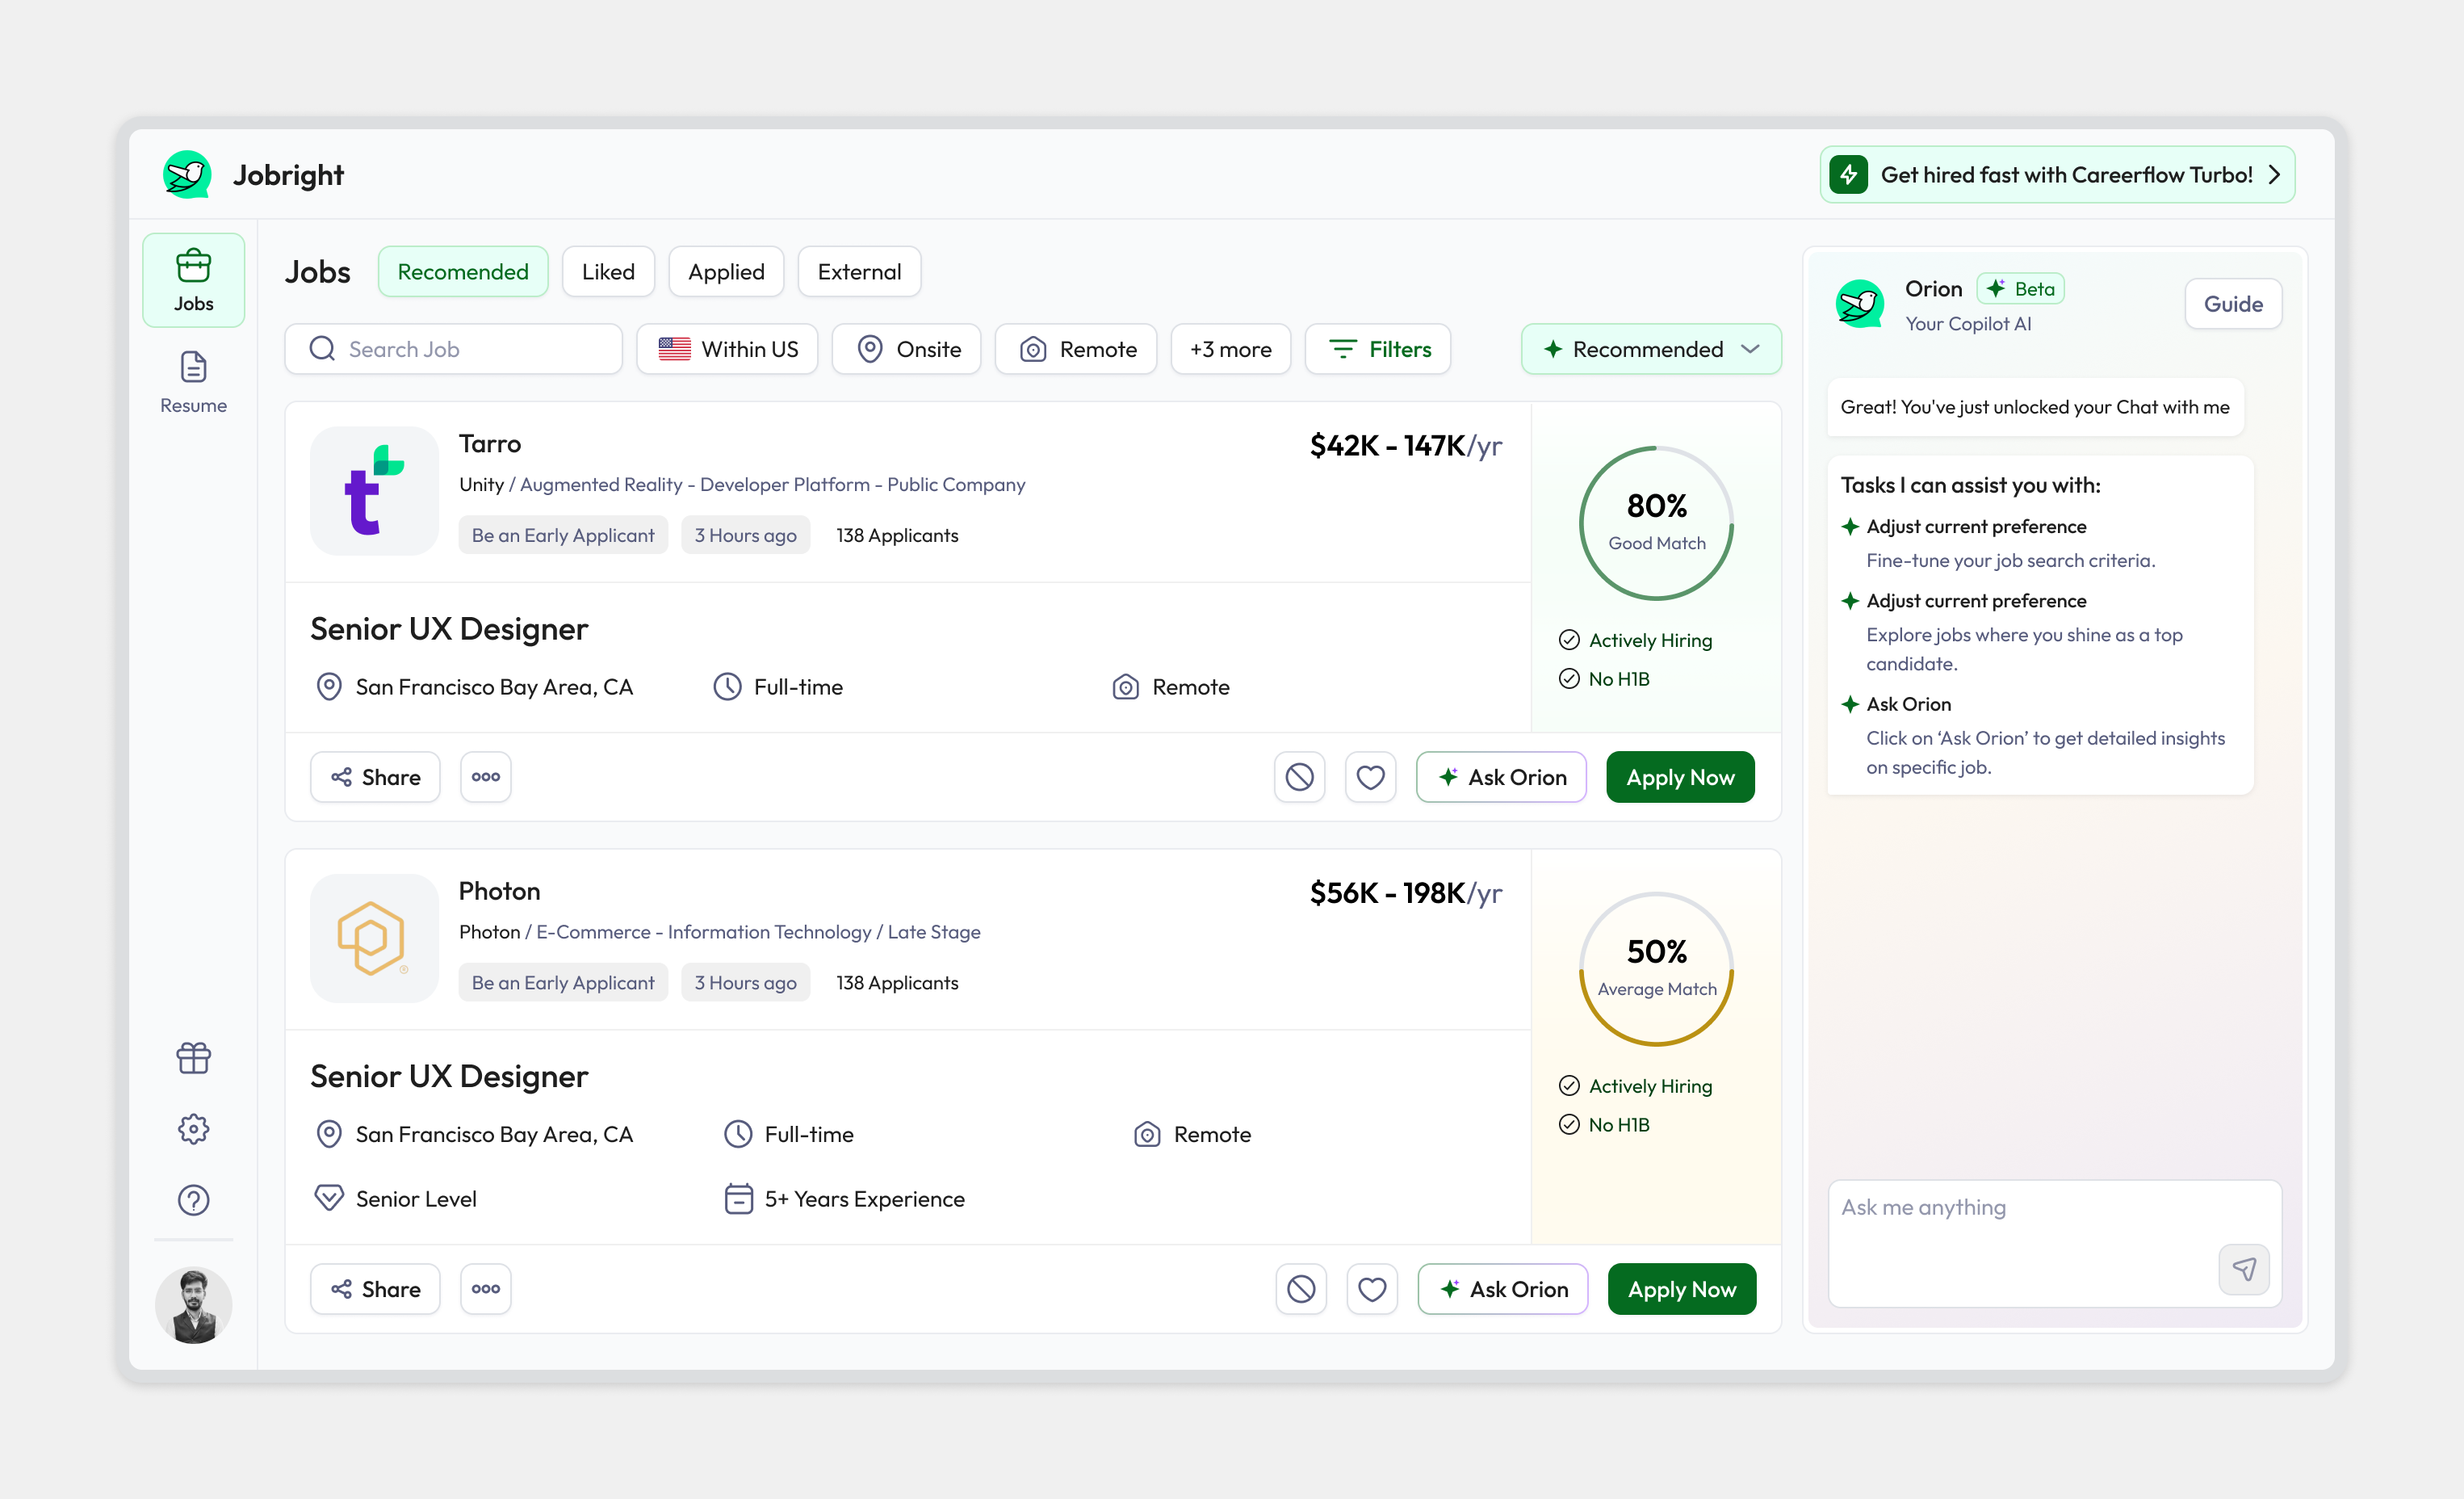This screenshot has width=2464, height=1499.
Task: Switch to the Applied tab
Action: 726,271
